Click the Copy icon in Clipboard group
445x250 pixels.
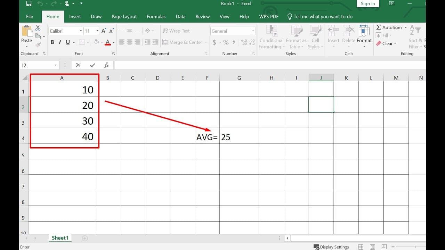tap(38, 36)
